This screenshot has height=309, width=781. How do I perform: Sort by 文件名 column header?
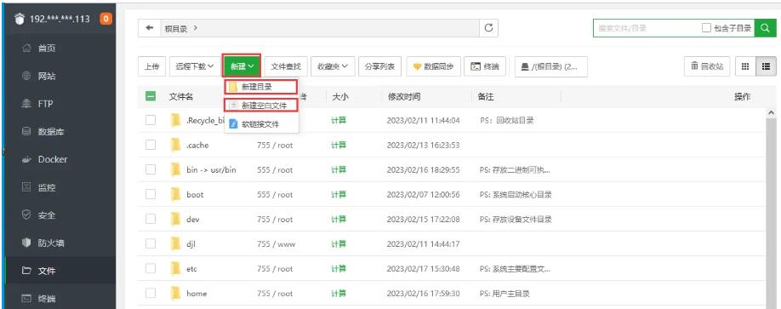(181, 97)
